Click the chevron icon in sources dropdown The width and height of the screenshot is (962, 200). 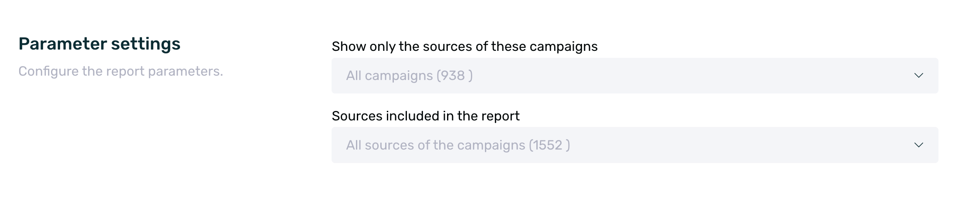point(918,145)
